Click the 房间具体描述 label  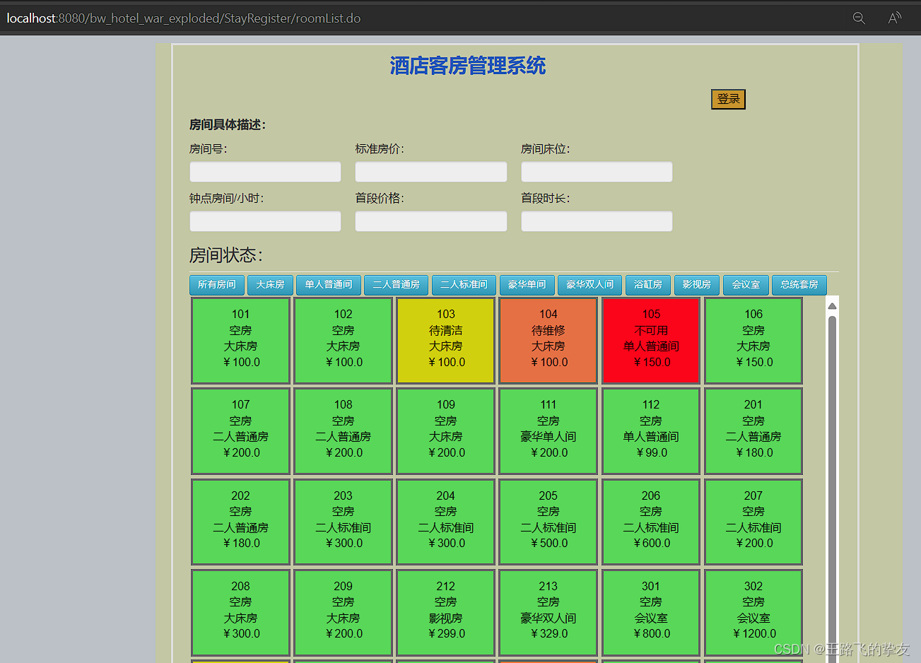[228, 124]
